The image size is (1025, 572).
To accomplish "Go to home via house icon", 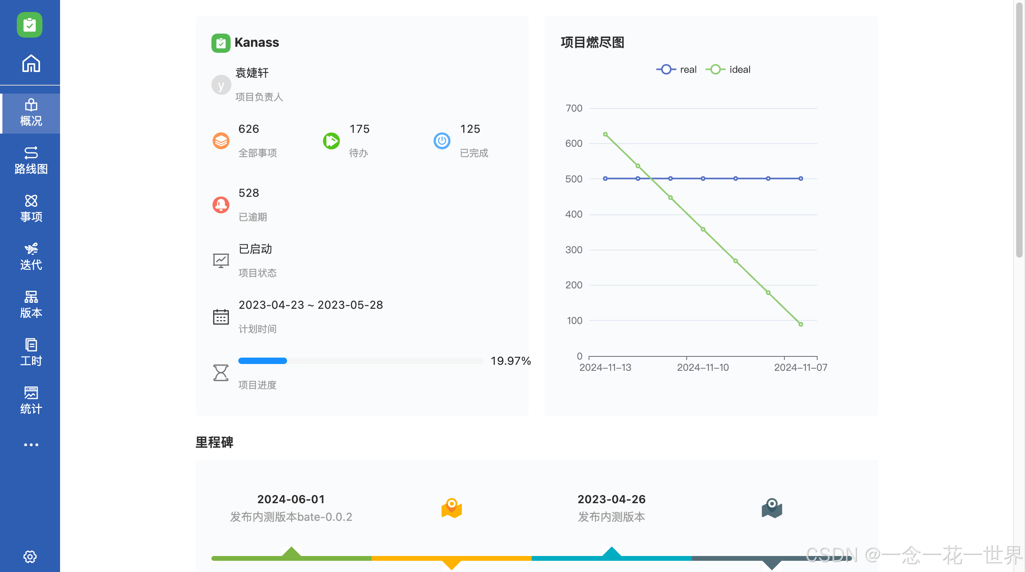I will (x=31, y=63).
